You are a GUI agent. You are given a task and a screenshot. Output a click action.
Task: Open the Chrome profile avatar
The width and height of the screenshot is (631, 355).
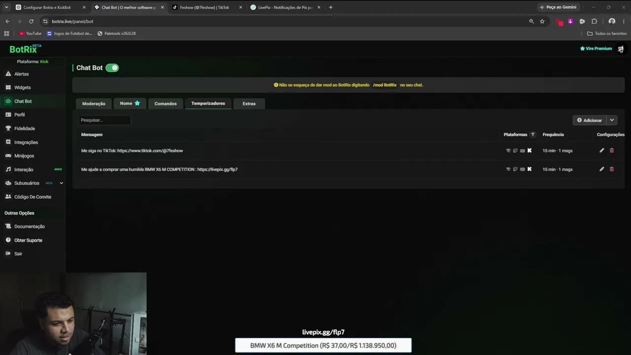pyautogui.click(x=612, y=21)
